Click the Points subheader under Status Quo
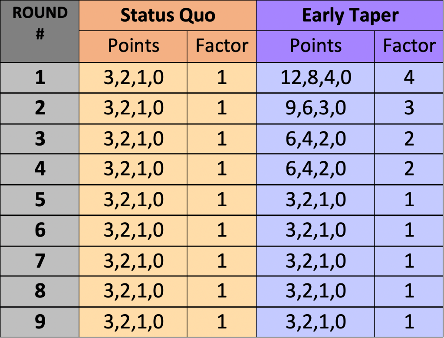The image size is (444, 338). click(133, 46)
